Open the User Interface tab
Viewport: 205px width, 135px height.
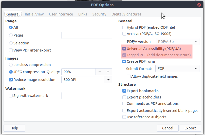pyautogui.click(x=61, y=14)
